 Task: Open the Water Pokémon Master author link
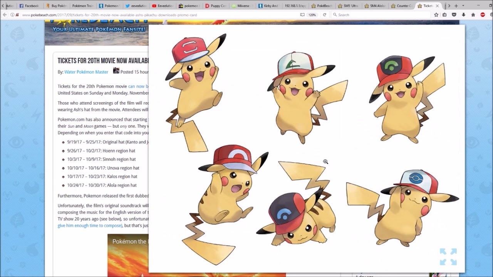click(x=86, y=72)
